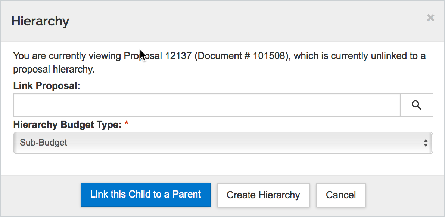Click the gray footer left of the buttons

(41, 195)
